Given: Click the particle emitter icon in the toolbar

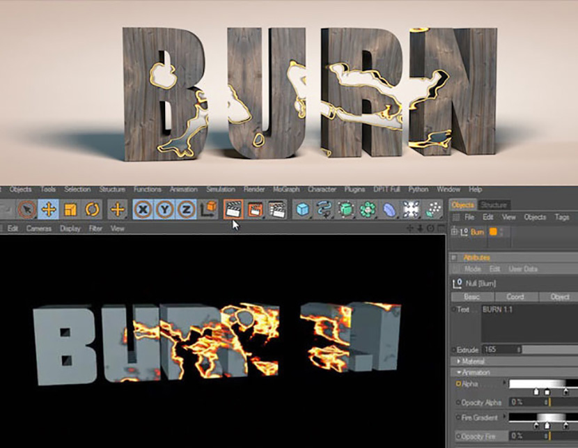Looking at the screenshot, I should 433,210.
